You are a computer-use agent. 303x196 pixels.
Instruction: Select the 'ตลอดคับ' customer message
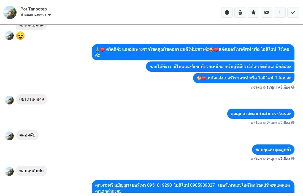coord(28,135)
